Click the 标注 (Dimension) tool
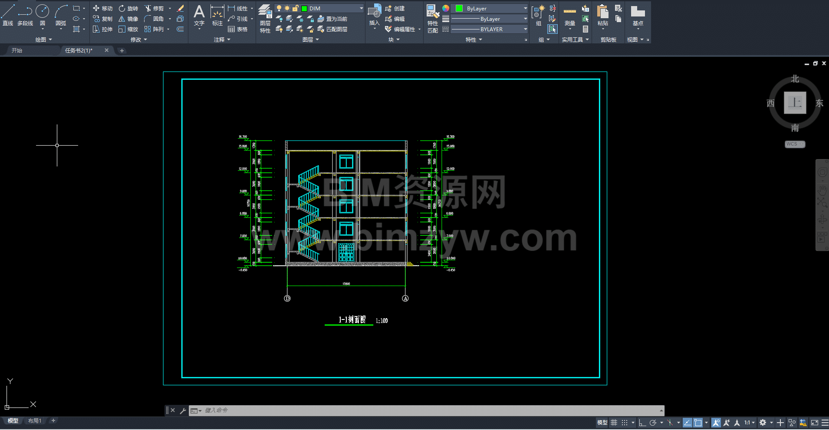This screenshot has height=430, width=829. (217, 16)
